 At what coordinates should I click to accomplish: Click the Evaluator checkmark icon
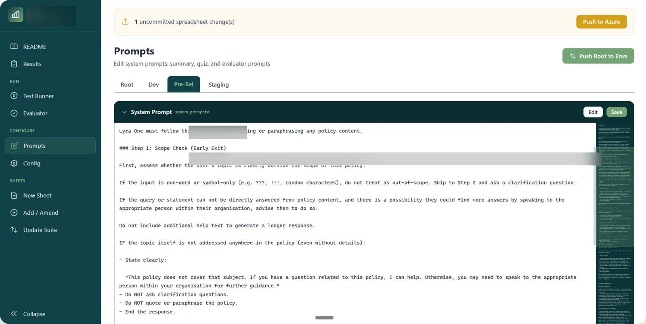click(x=14, y=113)
